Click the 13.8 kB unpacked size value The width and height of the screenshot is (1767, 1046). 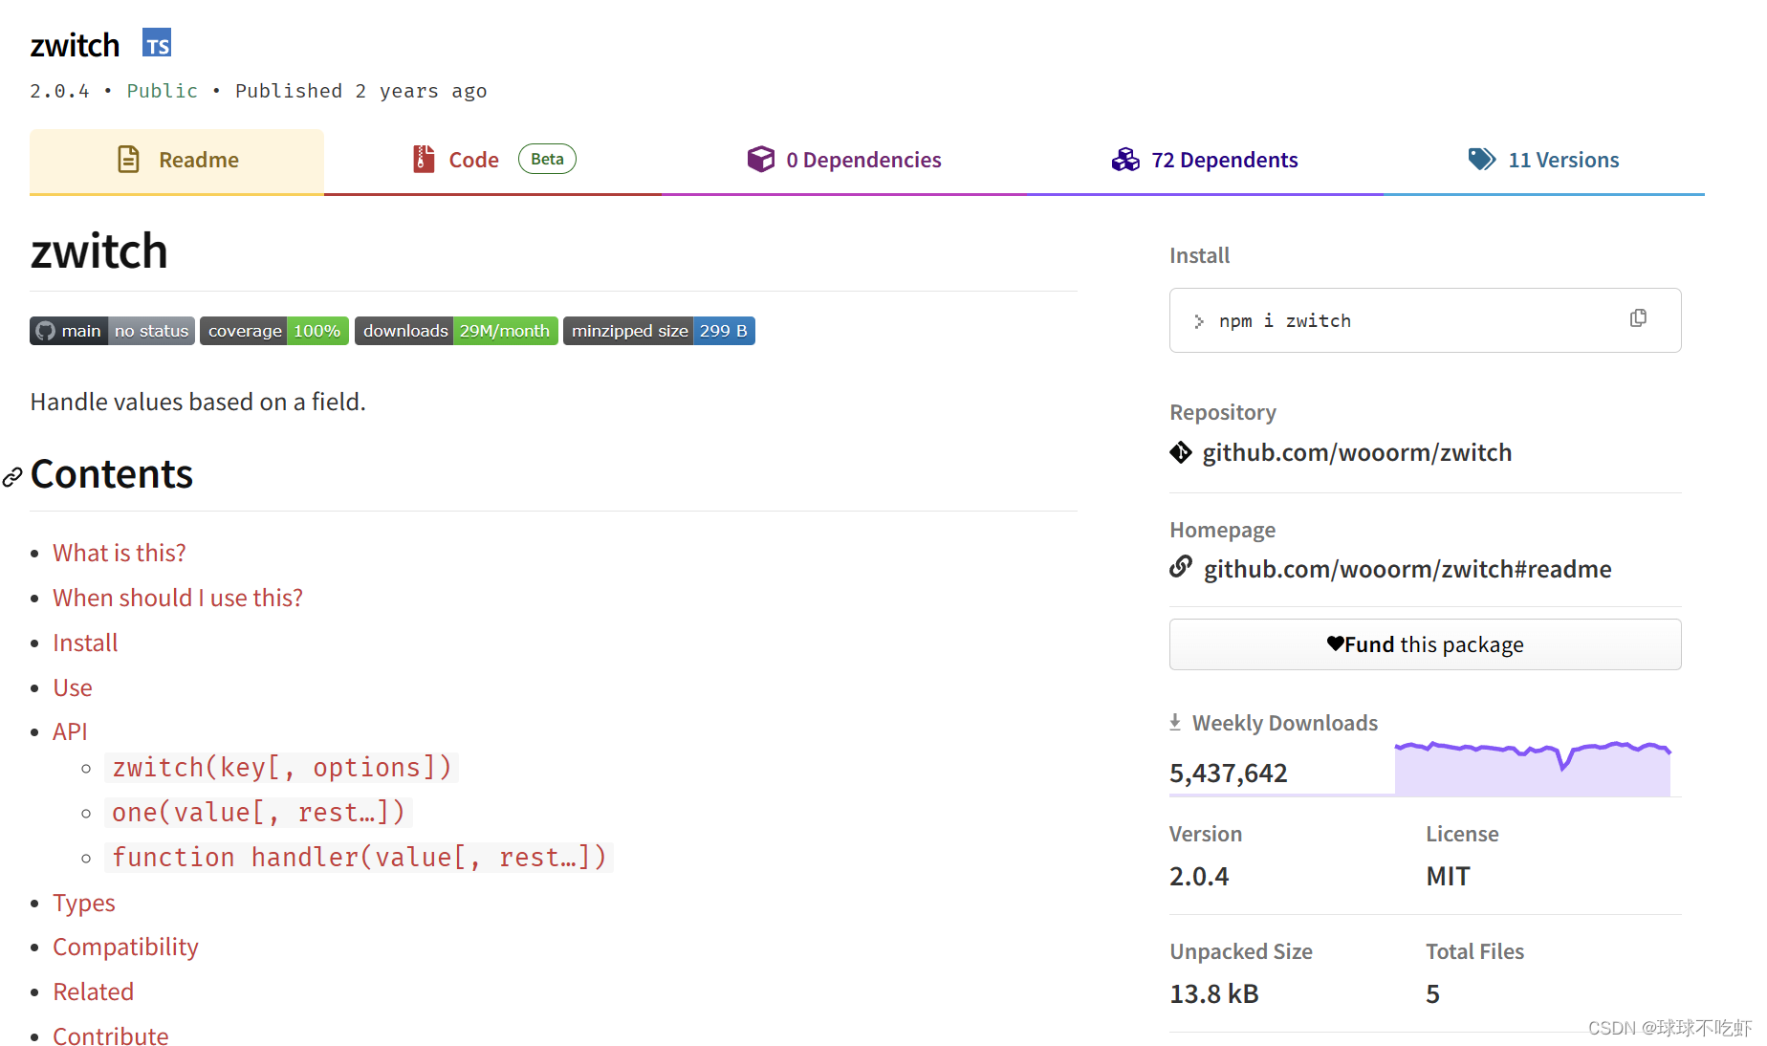pyautogui.click(x=1213, y=993)
